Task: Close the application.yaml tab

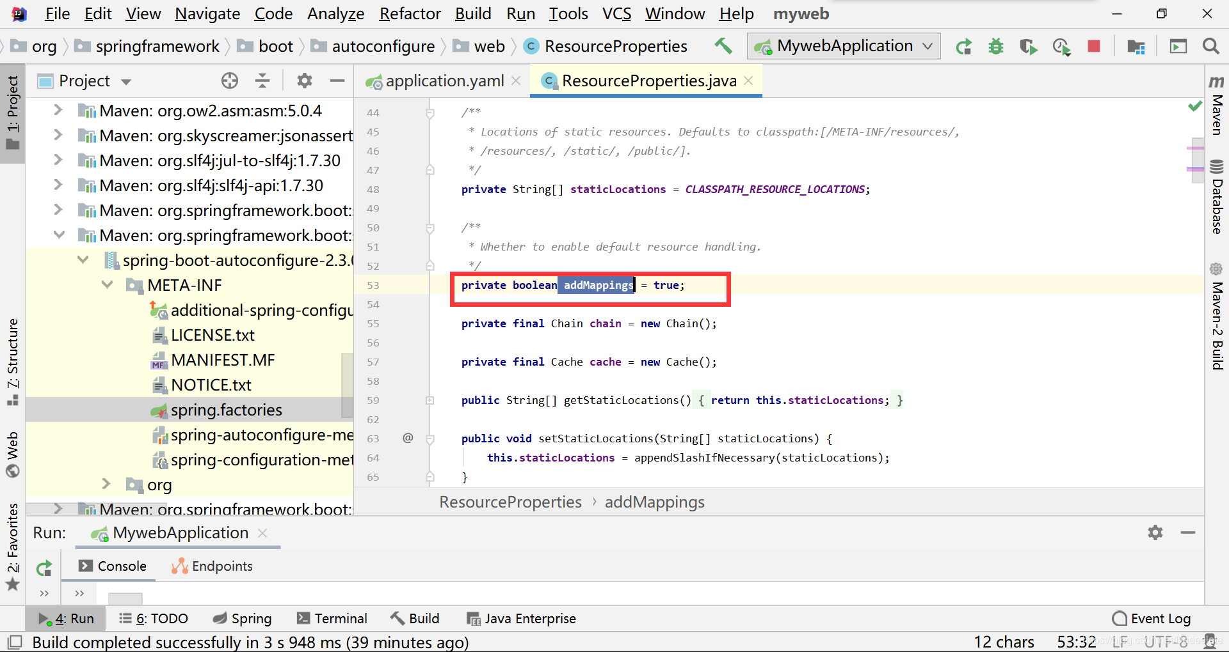Action: [x=517, y=81]
